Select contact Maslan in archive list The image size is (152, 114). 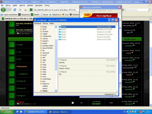coord(45,91)
